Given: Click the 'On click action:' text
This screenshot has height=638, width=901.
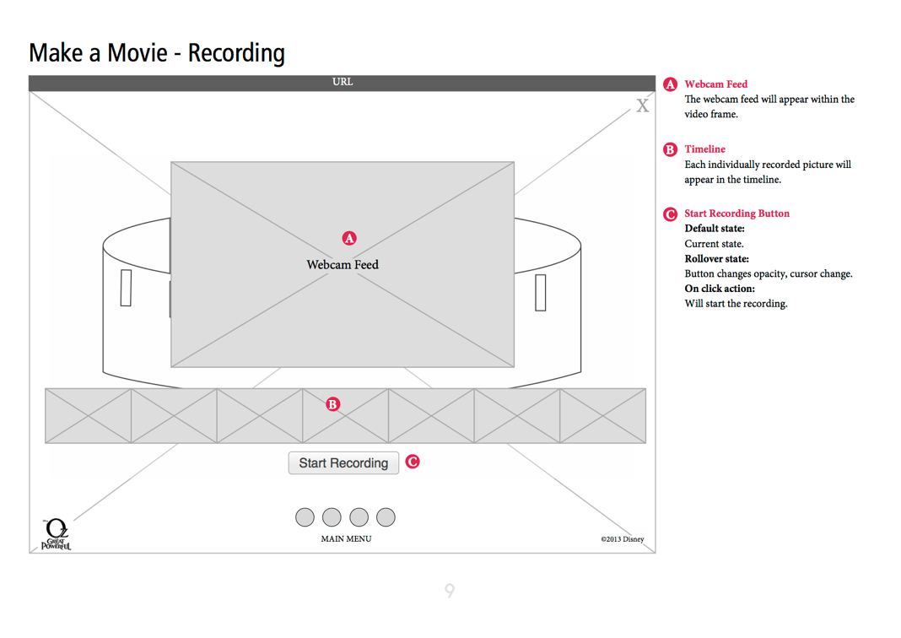Looking at the screenshot, I should click(x=720, y=289).
